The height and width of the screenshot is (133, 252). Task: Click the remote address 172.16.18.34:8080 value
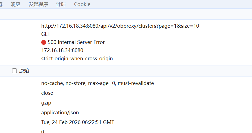[62, 50]
